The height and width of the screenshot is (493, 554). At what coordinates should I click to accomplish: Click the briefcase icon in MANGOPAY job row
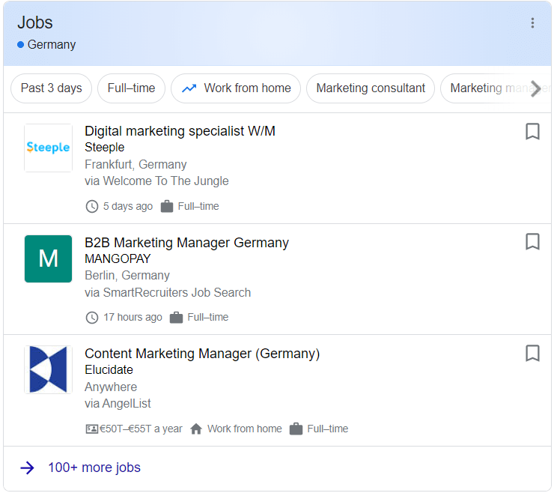176,317
